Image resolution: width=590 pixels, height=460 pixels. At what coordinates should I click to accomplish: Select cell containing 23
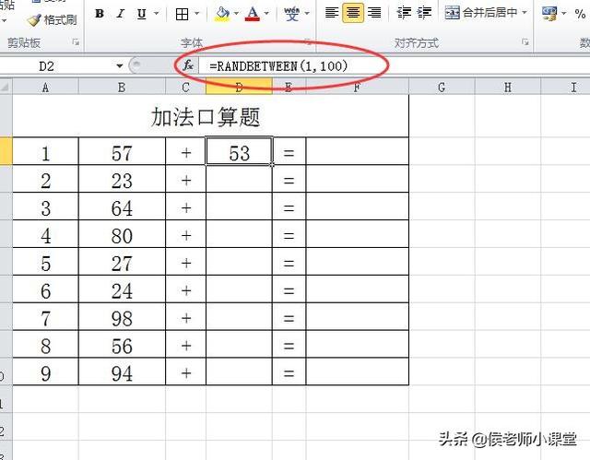(x=122, y=179)
